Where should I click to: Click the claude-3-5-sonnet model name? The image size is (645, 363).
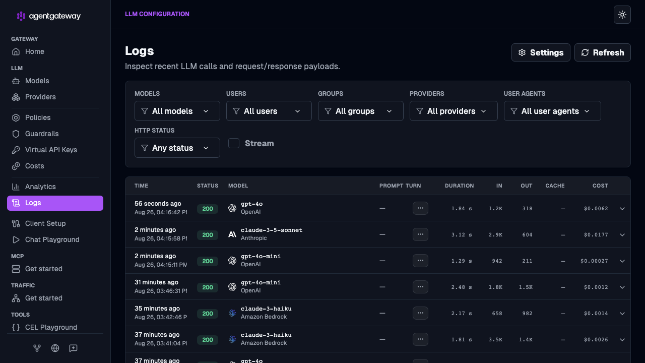click(x=272, y=230)
